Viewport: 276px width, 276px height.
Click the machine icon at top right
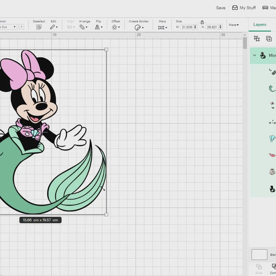pyautogui.click(x=265, y=8)
